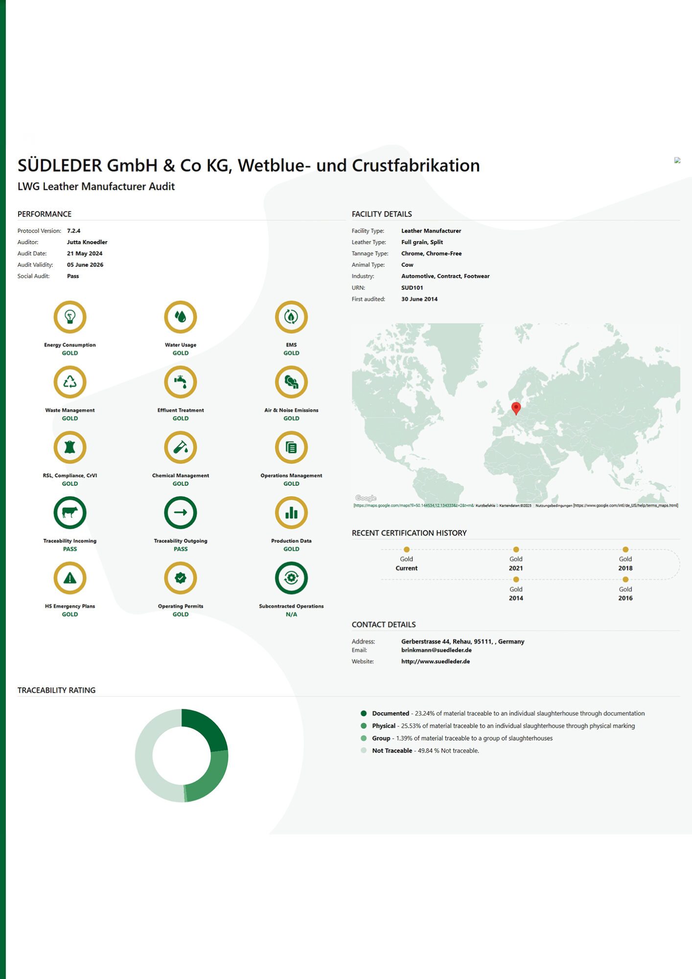Click the Documented dark green legend dot
This screenshot has height=979, width=692.
[x=364, y=713]
